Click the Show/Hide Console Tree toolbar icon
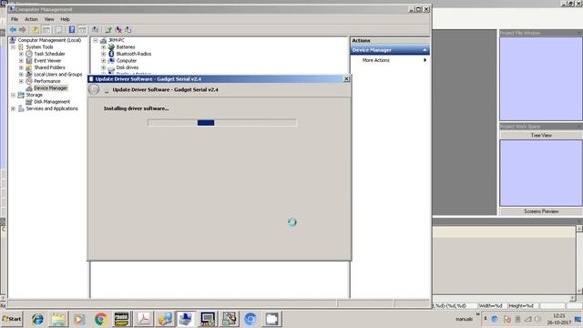Image resolution: width=583 pixels, height=328 pixels. click(x=46, y=29)
